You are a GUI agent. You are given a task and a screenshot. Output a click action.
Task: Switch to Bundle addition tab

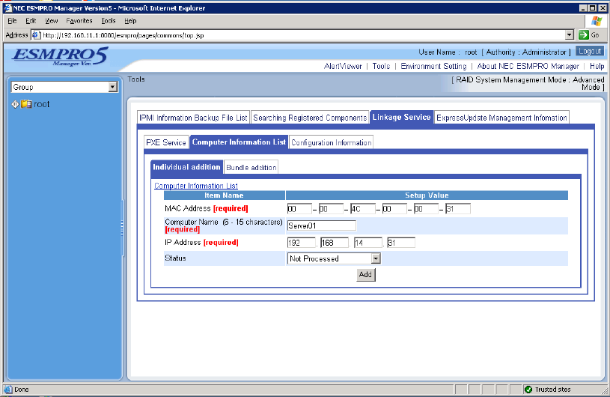(x=251, y=167)
